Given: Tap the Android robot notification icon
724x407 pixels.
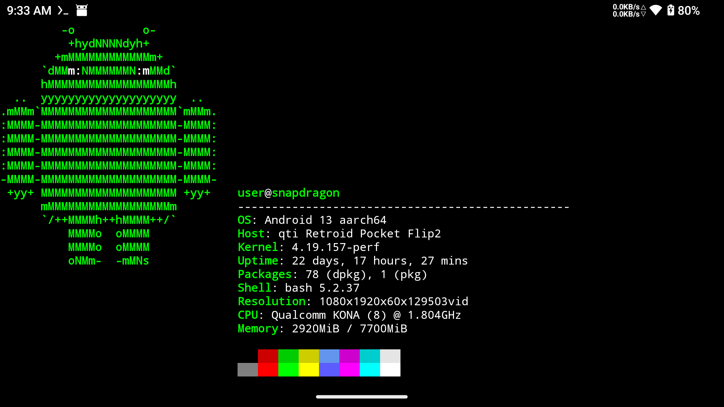Looking at the screenshot, I should coord(82,10).
